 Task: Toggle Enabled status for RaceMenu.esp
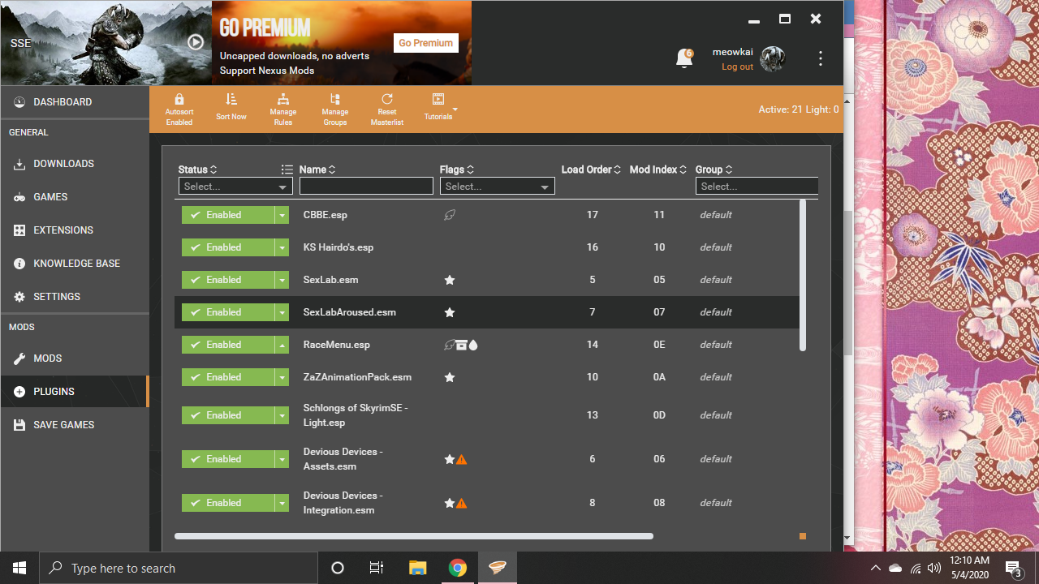pyautogui.click(x=228, y=345)
